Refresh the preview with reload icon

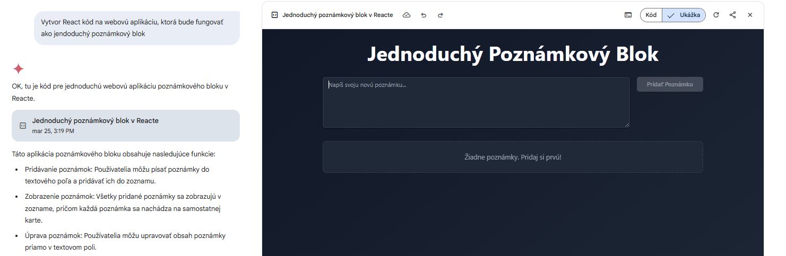tap(716, 15)
